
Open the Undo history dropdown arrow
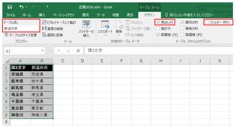click(26, 7)
